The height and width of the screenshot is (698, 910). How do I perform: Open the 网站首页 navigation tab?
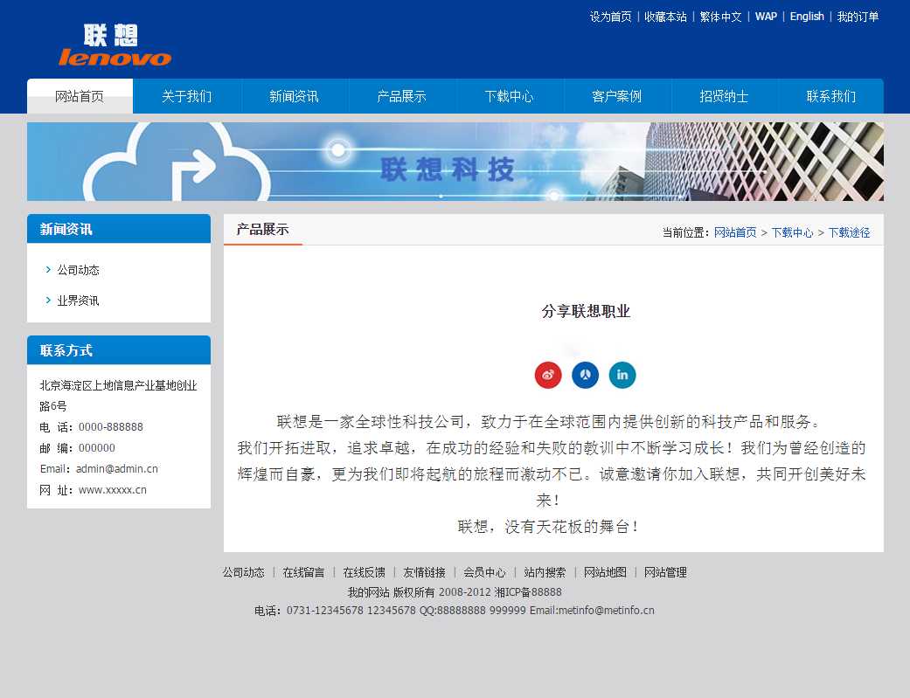[x=80, y=96]
